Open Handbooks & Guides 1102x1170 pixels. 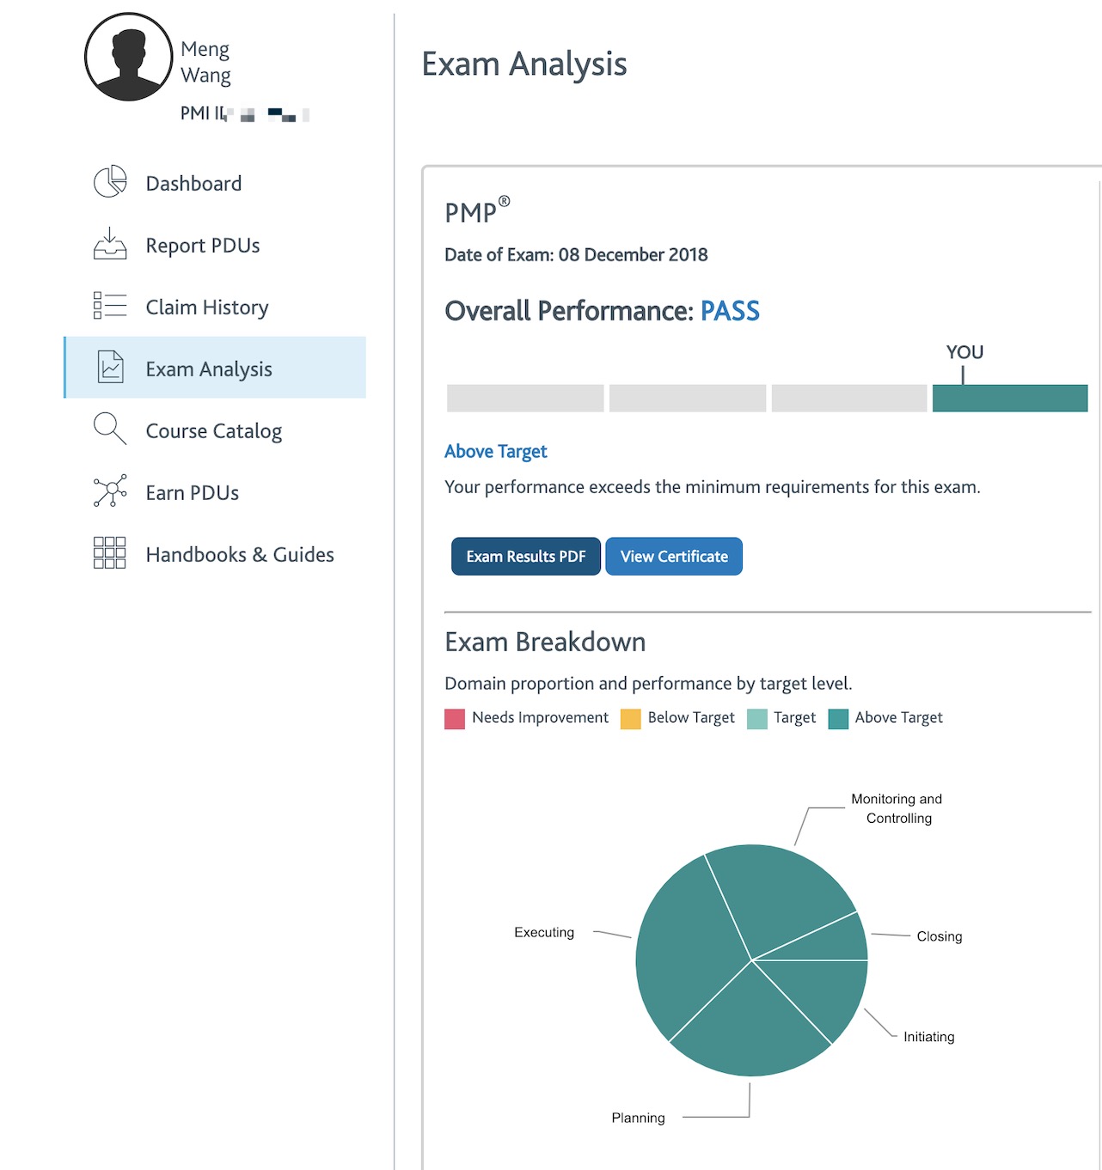(215, 554)
